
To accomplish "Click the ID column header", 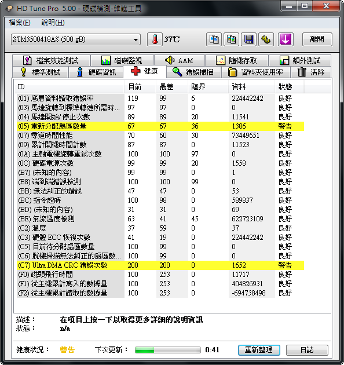I will [69, 87].
